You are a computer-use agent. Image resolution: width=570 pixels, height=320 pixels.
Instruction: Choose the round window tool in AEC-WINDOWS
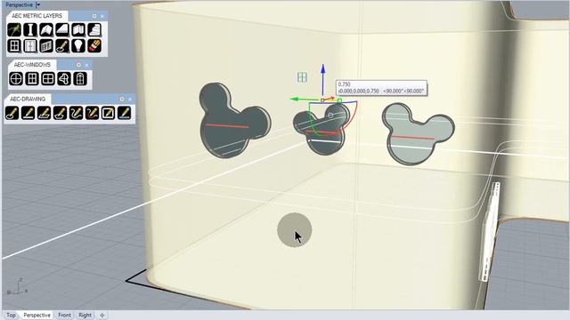tap(16, 78)
